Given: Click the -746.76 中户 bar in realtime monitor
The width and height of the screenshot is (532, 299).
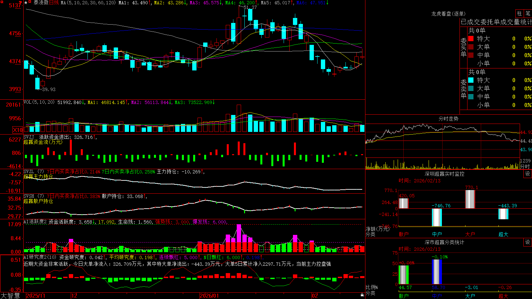Looking at the screenshot, I should [x=437, y=217].
